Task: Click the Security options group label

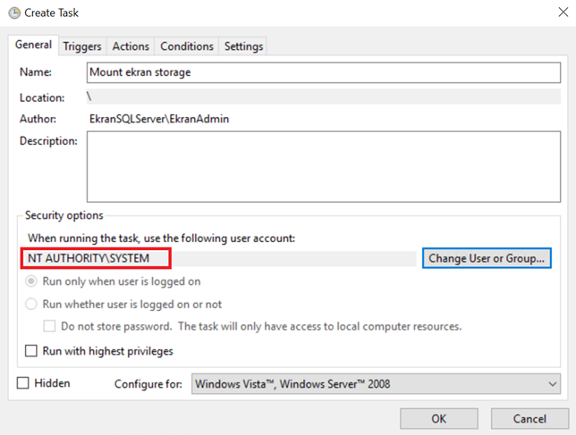Action: pyautogui.click(x=64, y=215)
